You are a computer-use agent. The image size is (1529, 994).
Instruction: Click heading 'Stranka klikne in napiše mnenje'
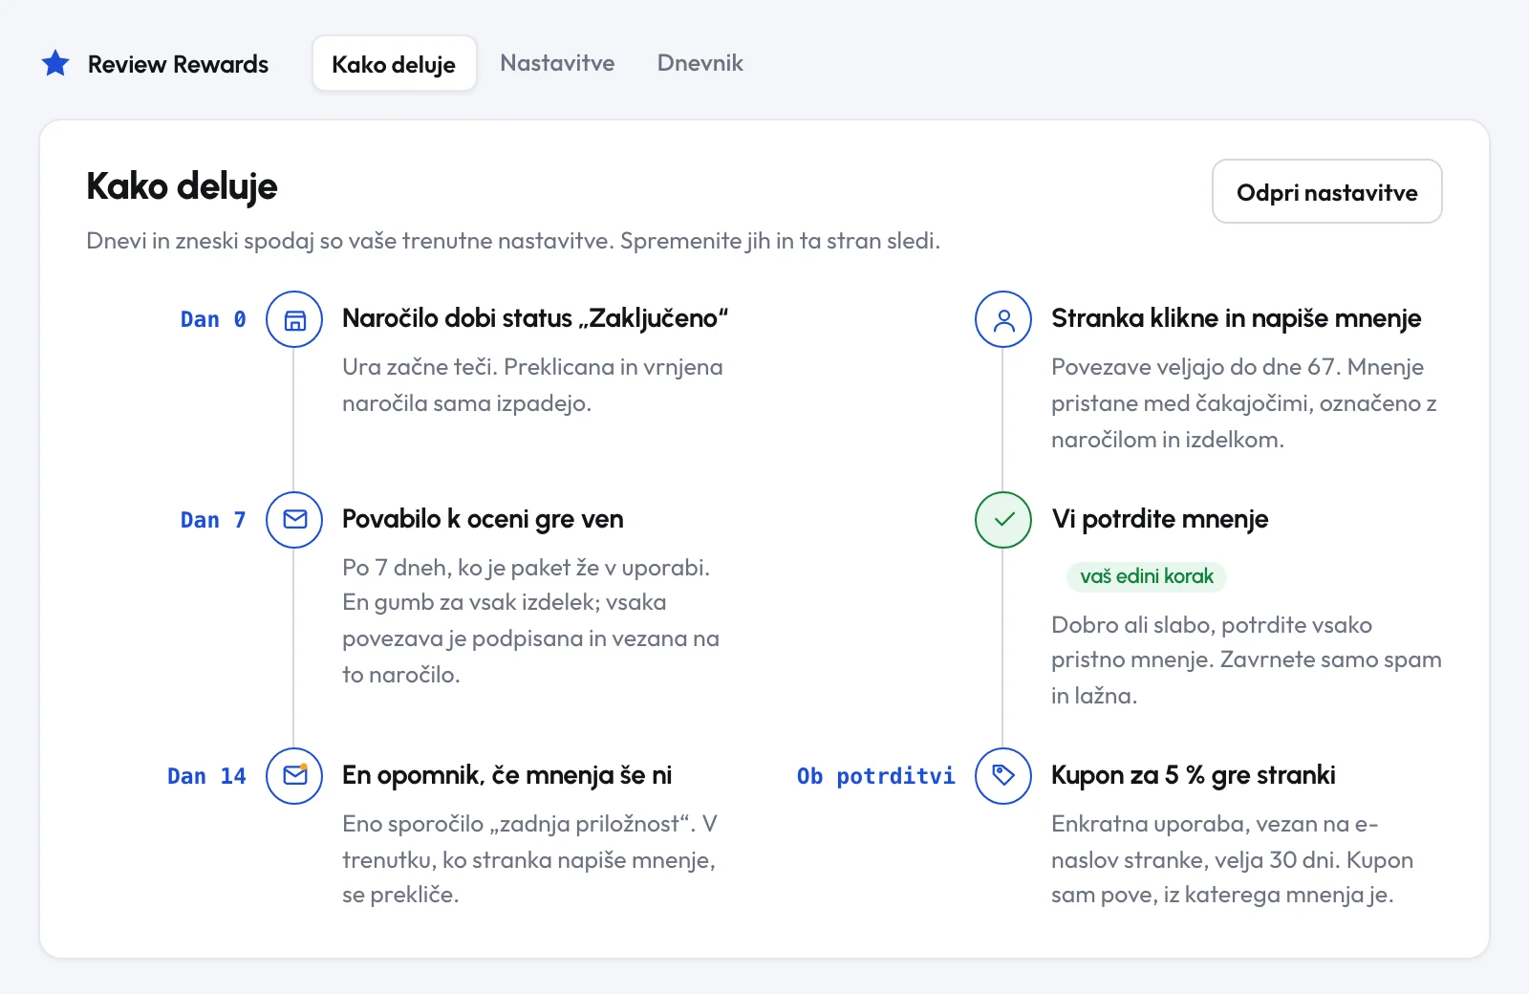[x=1236, y=318]
